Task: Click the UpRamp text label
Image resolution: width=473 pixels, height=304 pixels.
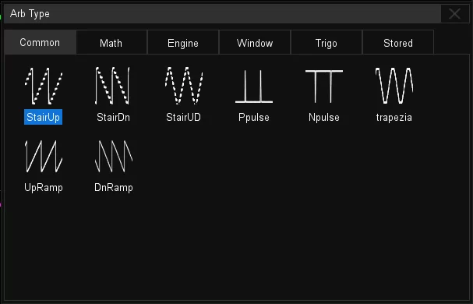Action: (44, 188)
